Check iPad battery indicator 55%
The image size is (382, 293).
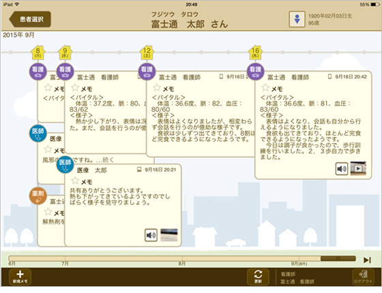(370, 4)
